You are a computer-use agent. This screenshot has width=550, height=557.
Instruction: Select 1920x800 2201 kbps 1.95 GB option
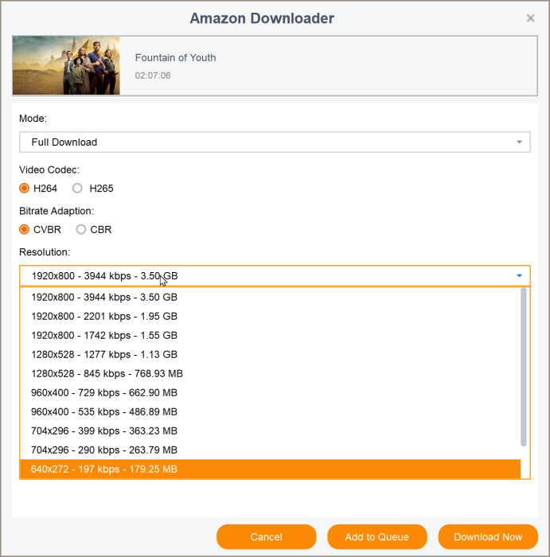pos(104,317)
